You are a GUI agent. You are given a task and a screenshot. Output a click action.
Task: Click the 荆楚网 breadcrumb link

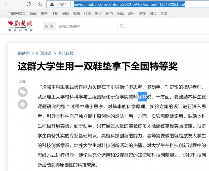(x=24, y=53)
